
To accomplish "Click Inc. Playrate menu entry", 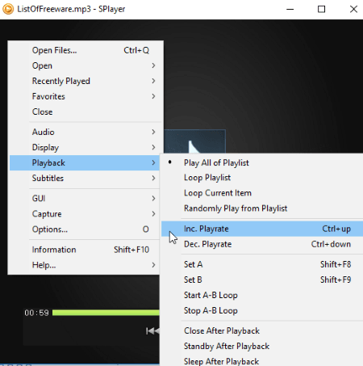I will click(x=262, y=229).
